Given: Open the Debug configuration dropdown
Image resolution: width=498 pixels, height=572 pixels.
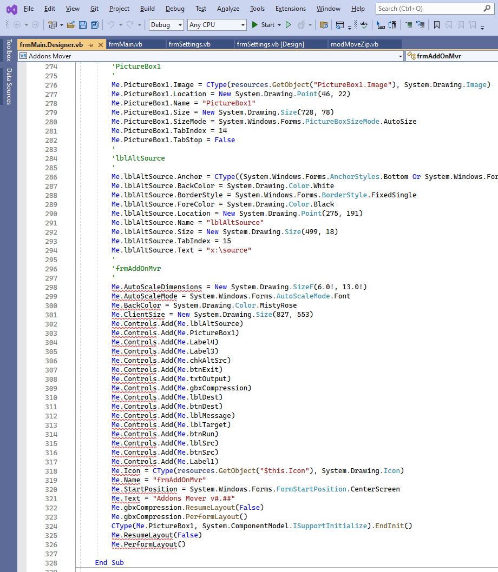Looking at the screenshot, I should (165, 25).
